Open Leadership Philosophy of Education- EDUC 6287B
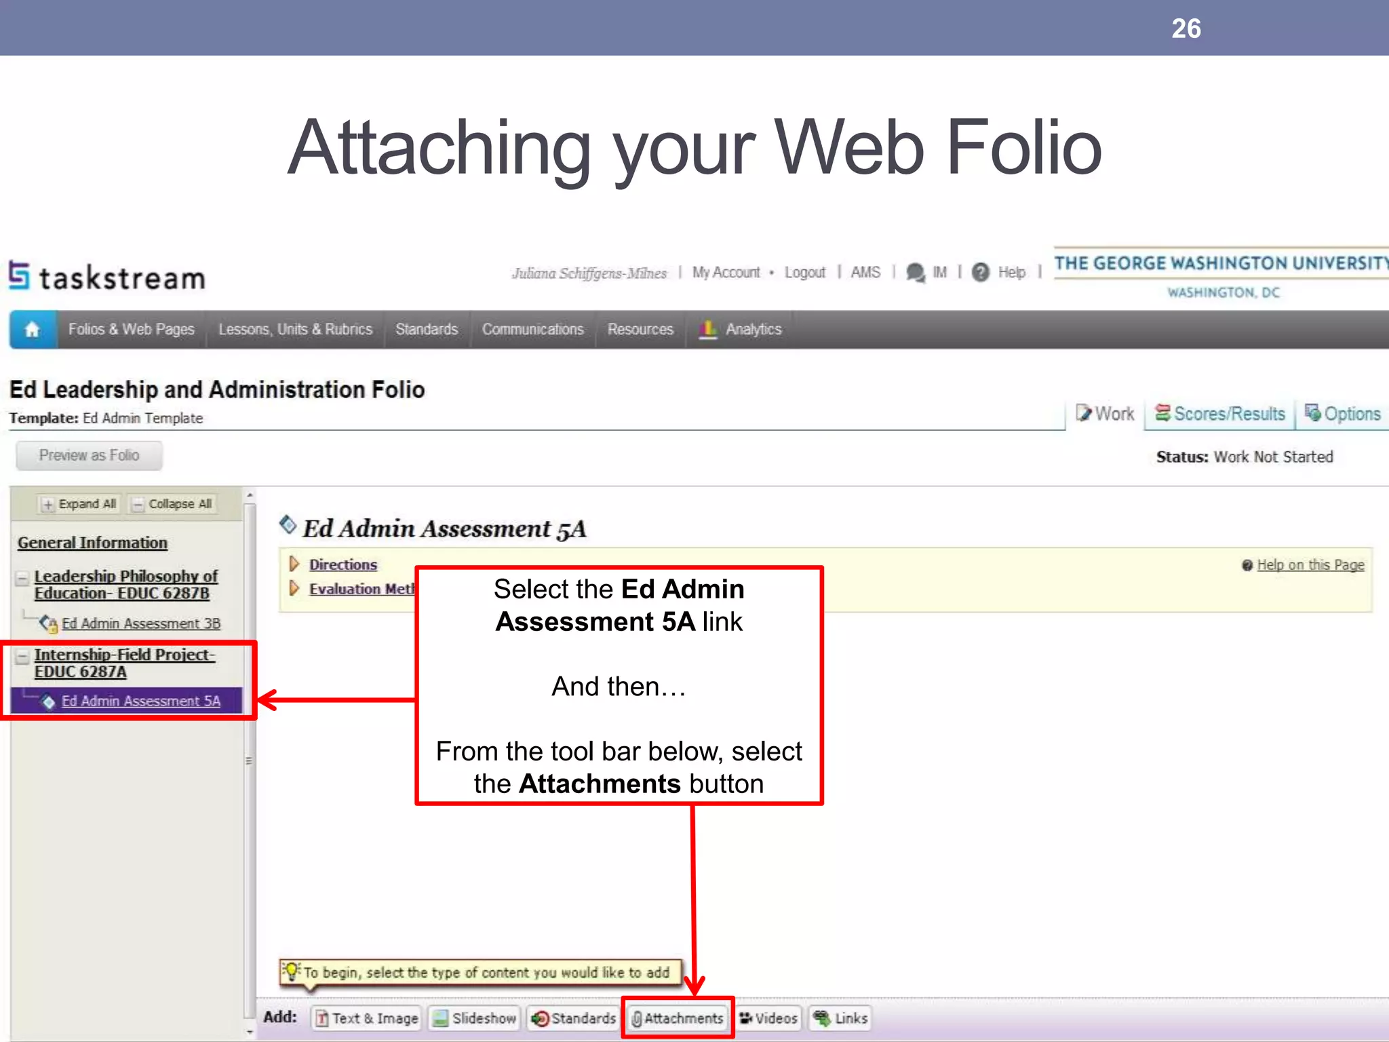Viewport: 1389px width, 1042px height. coord(126,585)
